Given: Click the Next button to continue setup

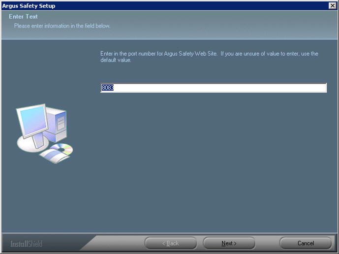Looking at the screenshot, I should (229, 243).
